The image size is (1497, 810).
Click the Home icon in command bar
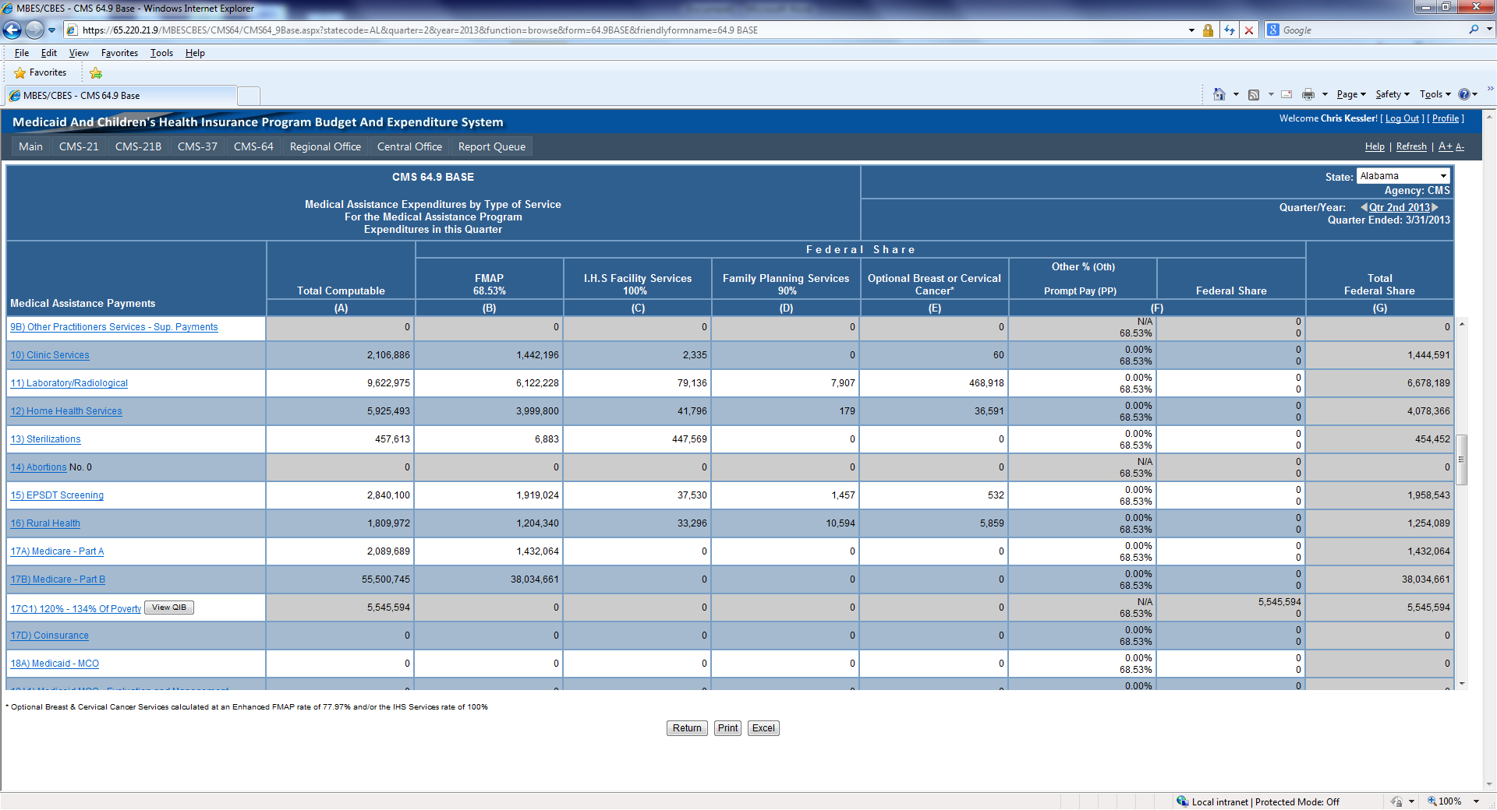point(1219,94)
